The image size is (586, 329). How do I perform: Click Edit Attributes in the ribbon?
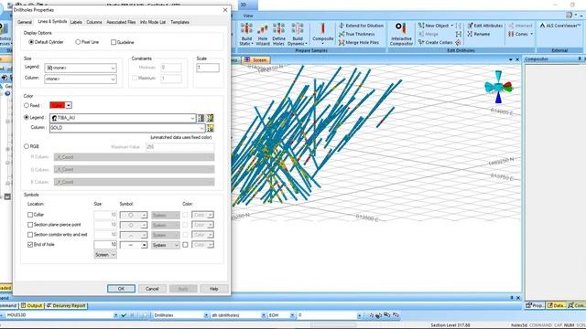(x=484, y=26)
